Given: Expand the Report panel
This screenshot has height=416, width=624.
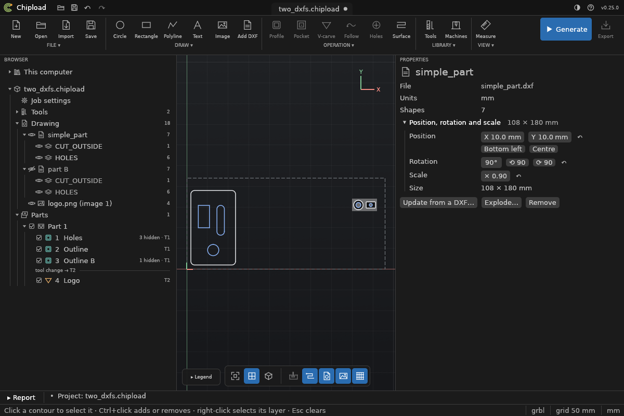Looking at the screenshot, I should point(21,398).
